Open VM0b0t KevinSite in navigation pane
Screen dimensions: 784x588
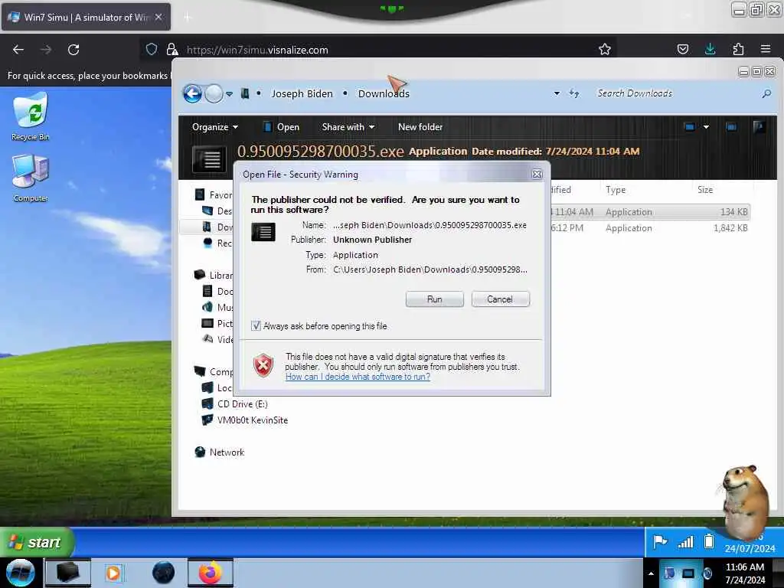(x=245, y=420)
